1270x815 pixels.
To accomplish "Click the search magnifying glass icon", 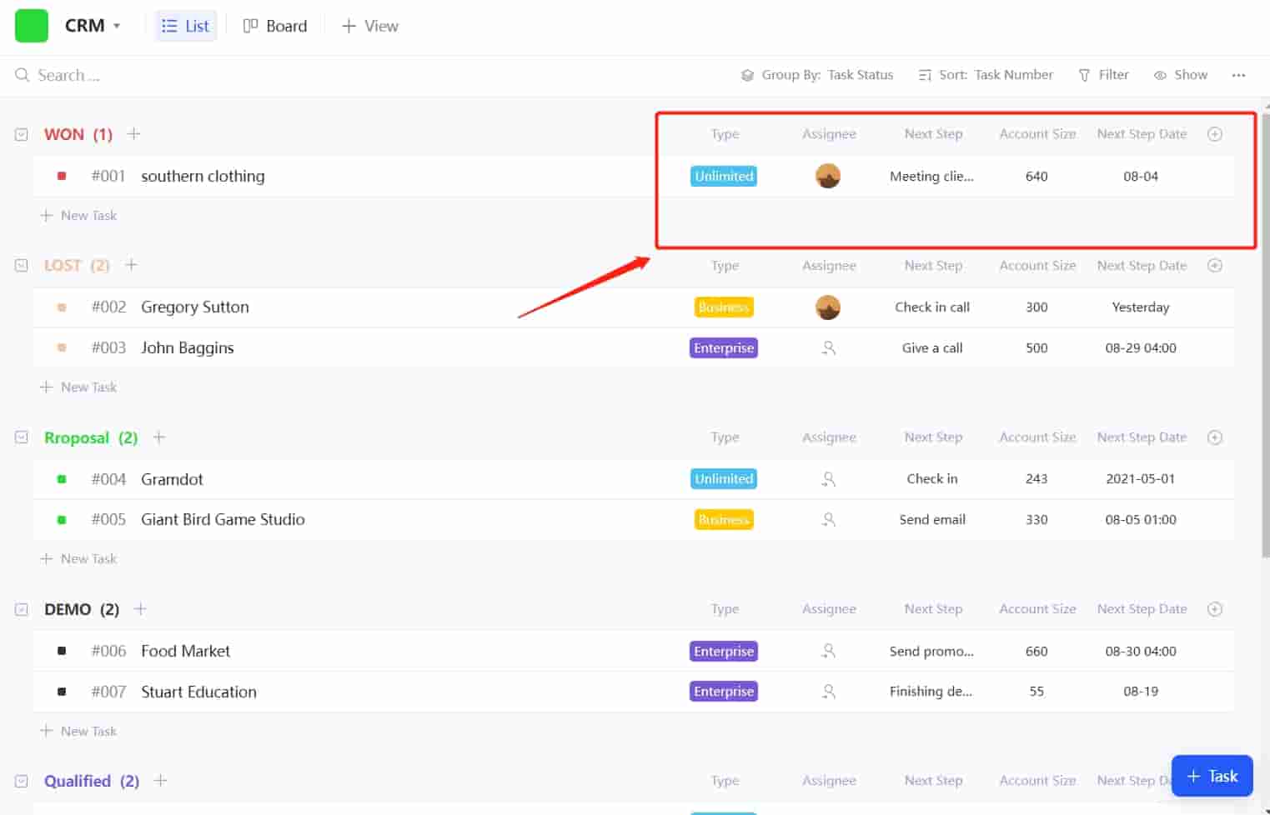I will [21, 75].
